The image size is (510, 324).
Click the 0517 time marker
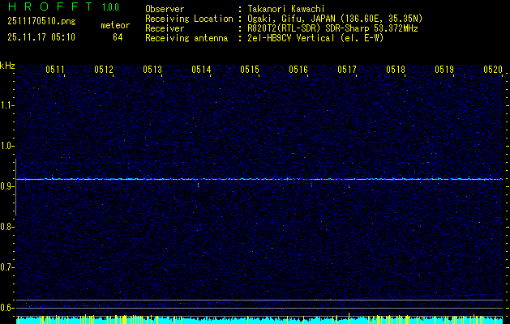(347, 69)
